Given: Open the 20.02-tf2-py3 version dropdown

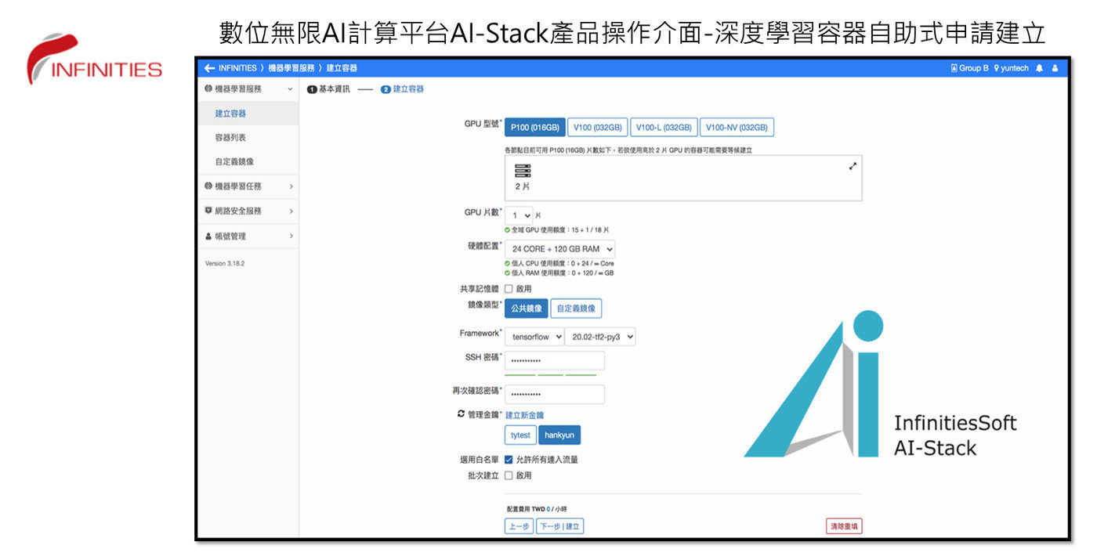Looking at the screenshot, I should tap(600, 337).
